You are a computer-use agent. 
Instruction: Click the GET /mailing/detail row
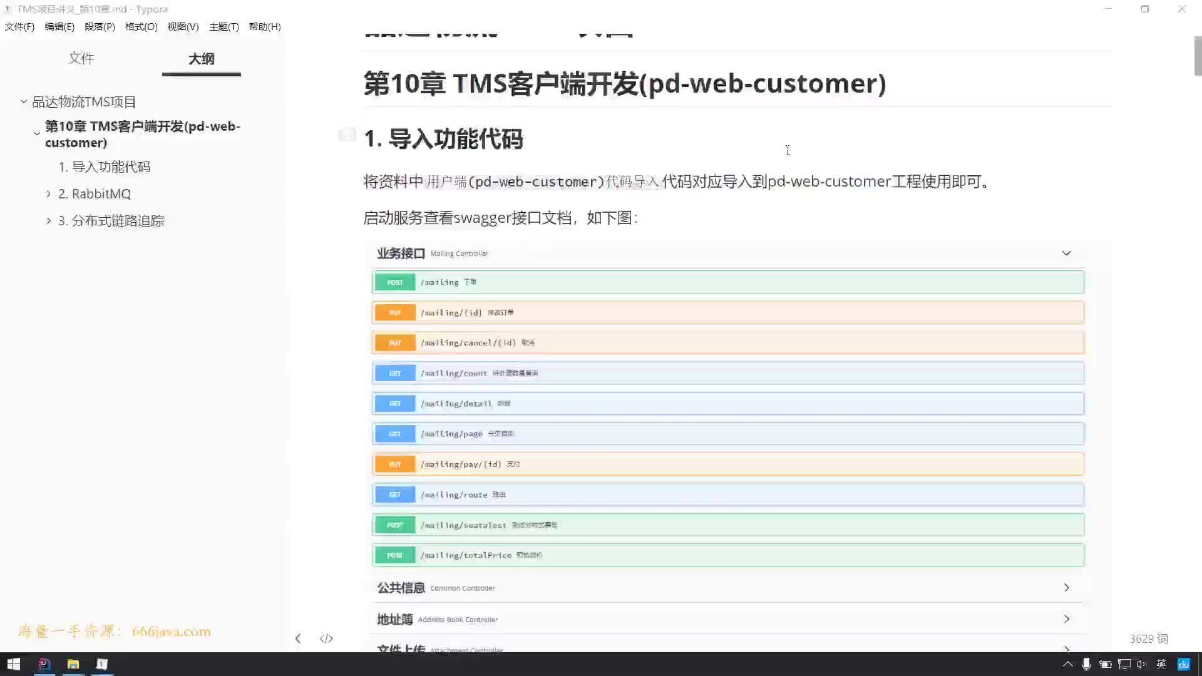[x=728, y=403]
